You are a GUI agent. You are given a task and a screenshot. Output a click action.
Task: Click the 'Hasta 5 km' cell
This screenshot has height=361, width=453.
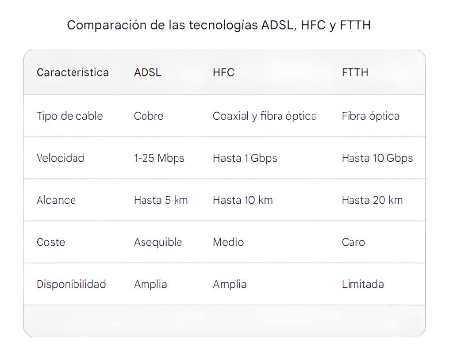(161, 200)
